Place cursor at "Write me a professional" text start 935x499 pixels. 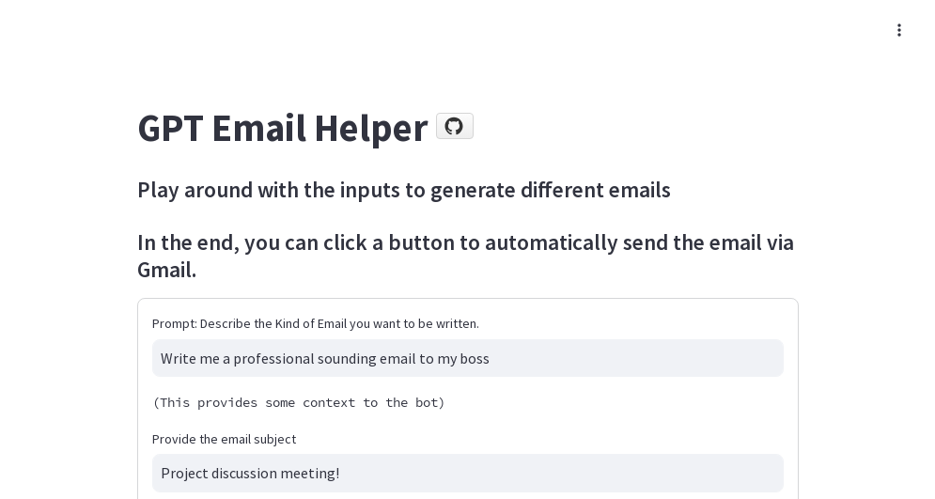pyautogui.click(x=162, y=358)
